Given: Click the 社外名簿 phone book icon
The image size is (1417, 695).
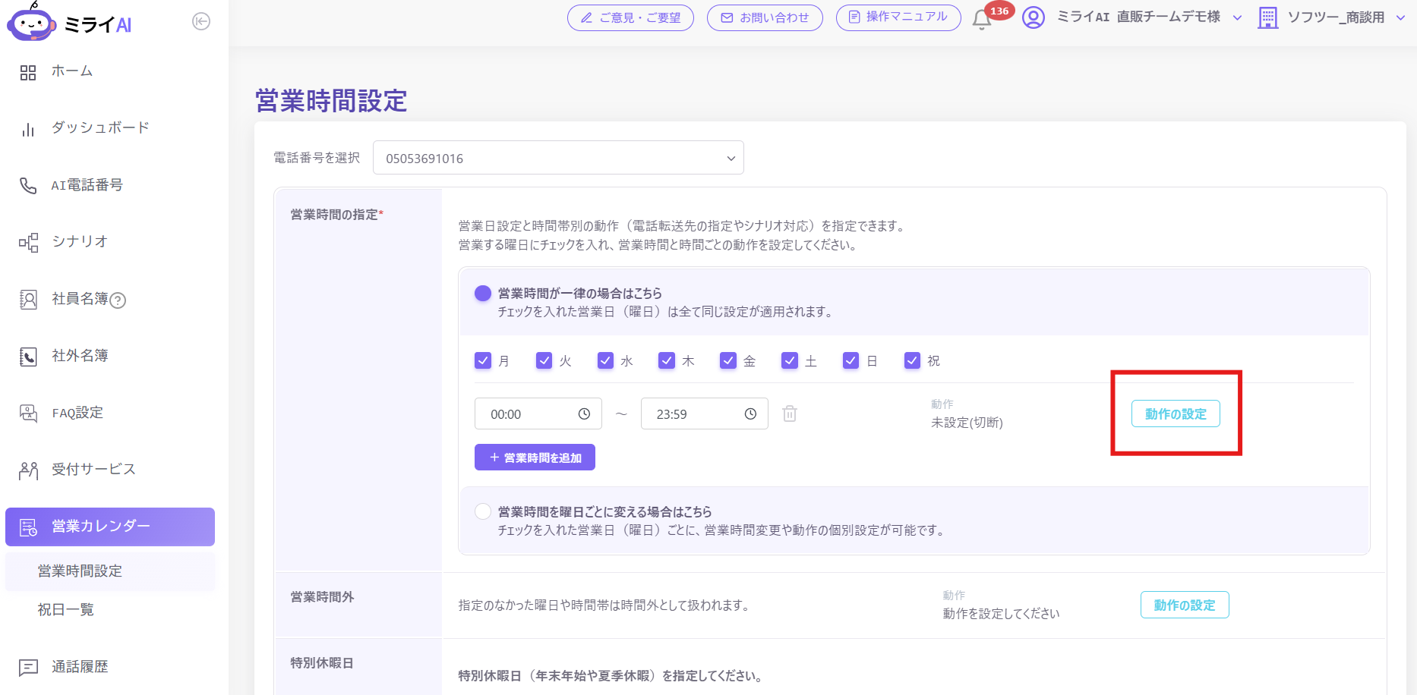Looking at the screenshot, I should pos(28,357).
